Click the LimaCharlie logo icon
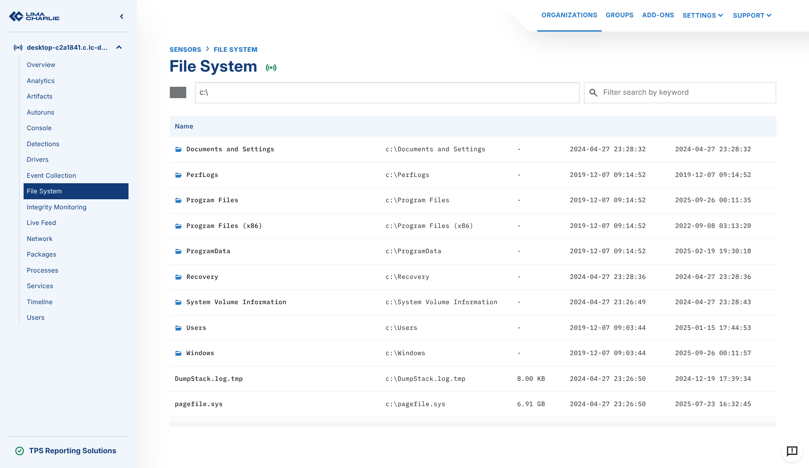The width and height of the screenshot is (809, 468). point(17,16)
